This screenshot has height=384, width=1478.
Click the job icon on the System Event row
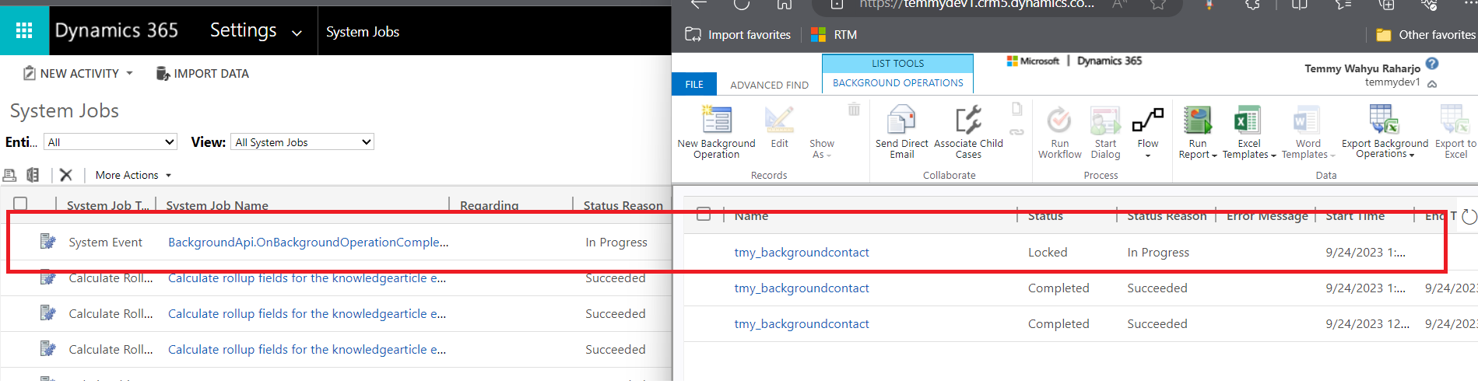click(x=47, y=242)
